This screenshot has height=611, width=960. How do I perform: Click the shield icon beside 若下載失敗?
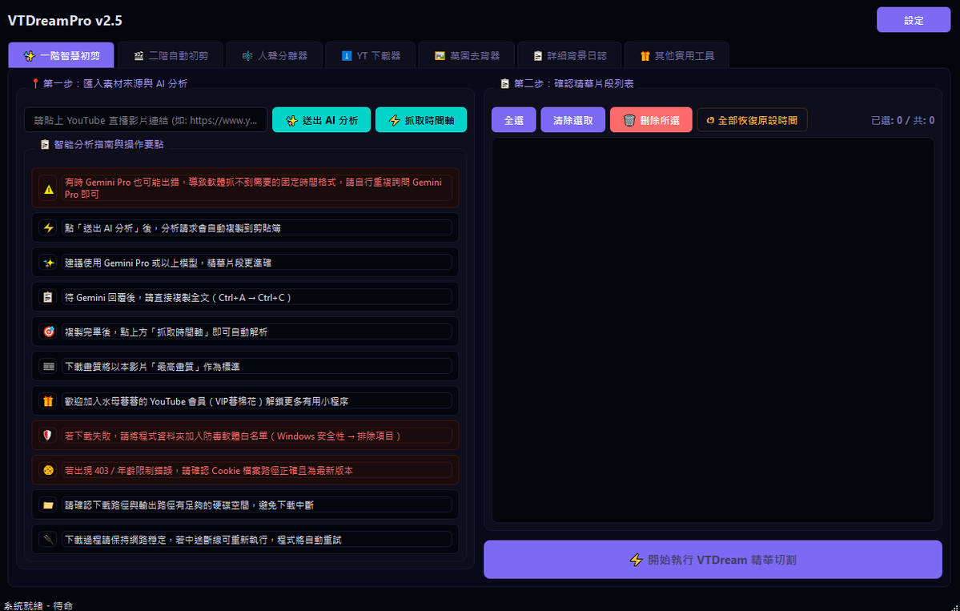click(x=48, y=436)
